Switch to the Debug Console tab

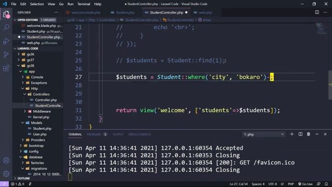140,135
